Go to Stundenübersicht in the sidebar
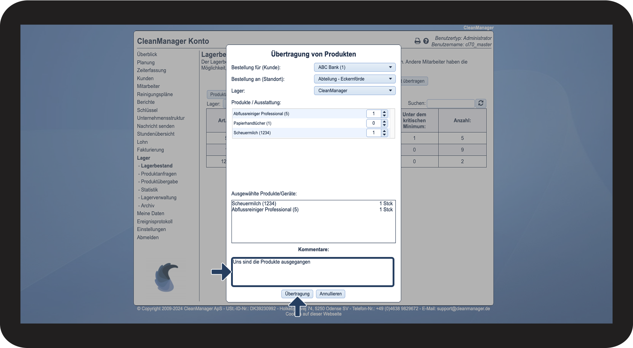633x348 pixels. (x=156, y=134)
